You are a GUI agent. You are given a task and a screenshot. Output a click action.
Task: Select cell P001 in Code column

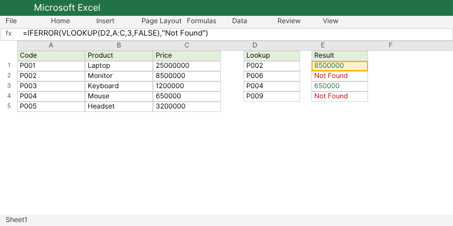click(51, 66)
